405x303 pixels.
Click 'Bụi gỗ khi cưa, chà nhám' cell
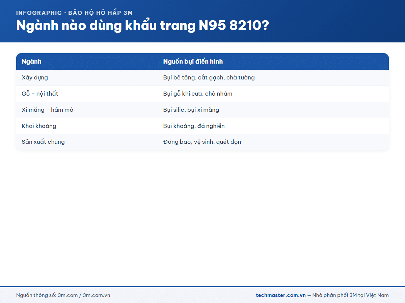(x=273, y=94)
